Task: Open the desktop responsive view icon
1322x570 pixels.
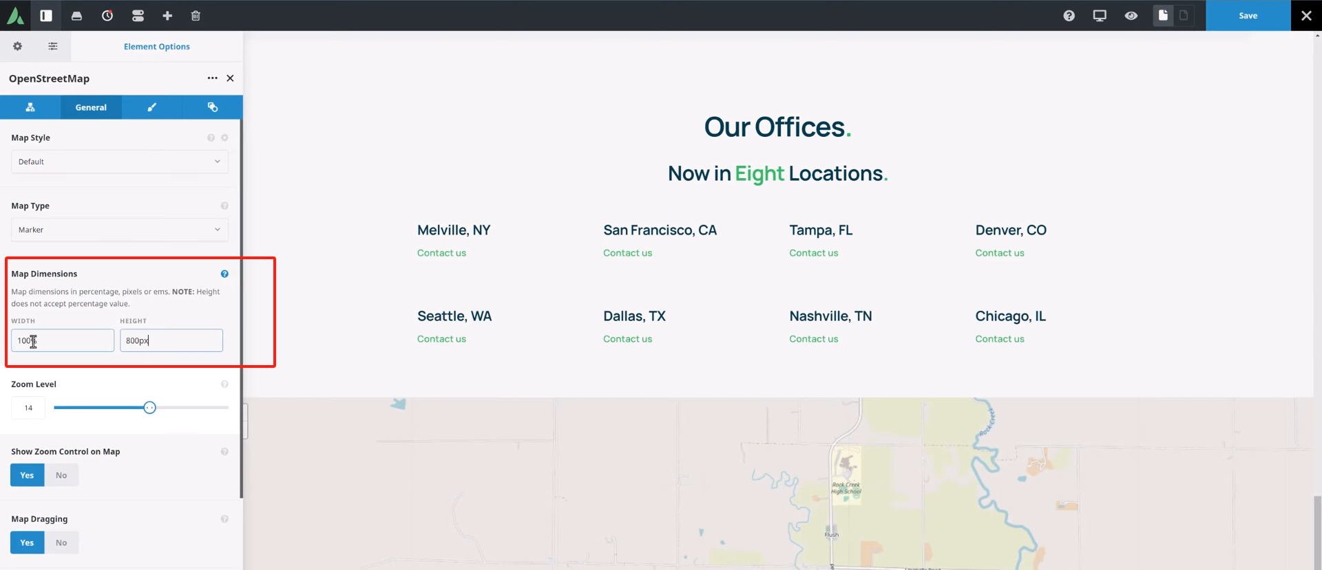Action: tap(1100, 15)
